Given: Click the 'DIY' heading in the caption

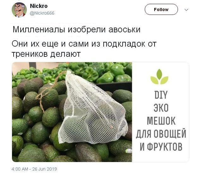Looking at the screenshot, I should 161,95.
